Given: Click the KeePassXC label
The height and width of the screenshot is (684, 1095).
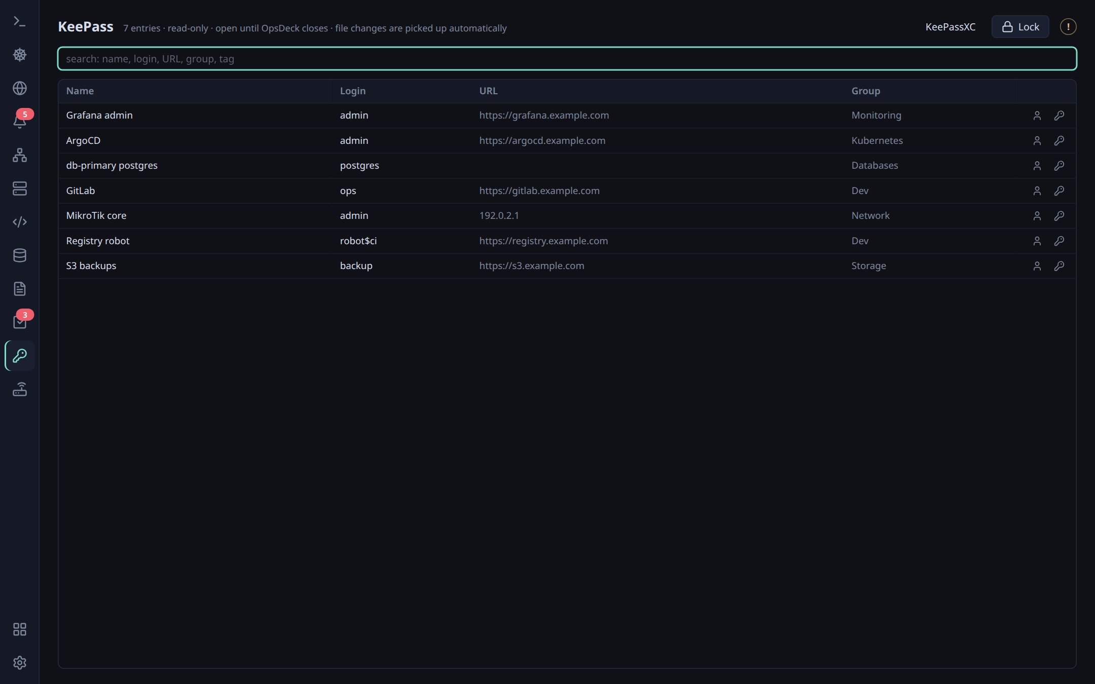Looking at the screenshot, I should click(x=950, y=27).
